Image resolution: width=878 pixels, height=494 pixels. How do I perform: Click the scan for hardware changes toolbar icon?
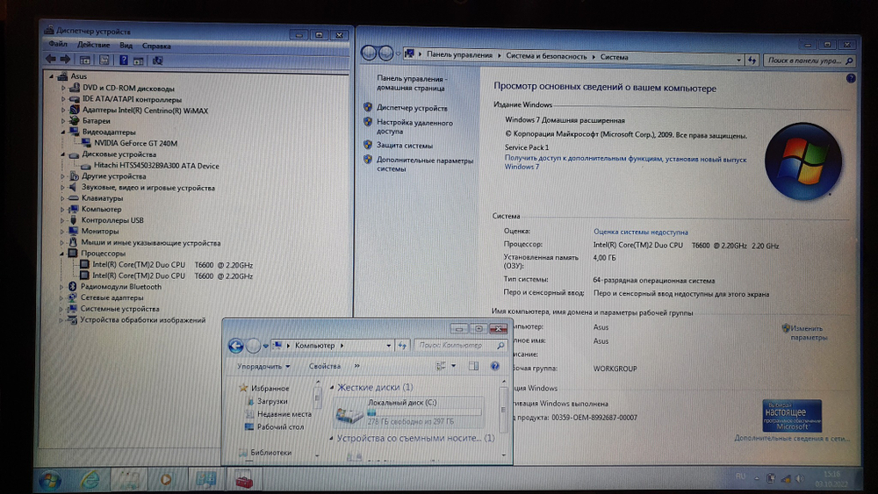point(157,61)
